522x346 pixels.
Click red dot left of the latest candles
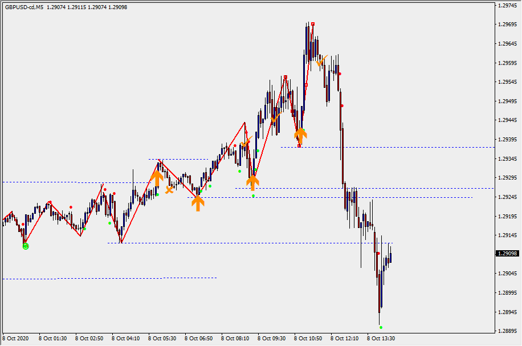(x=378, y=253)
